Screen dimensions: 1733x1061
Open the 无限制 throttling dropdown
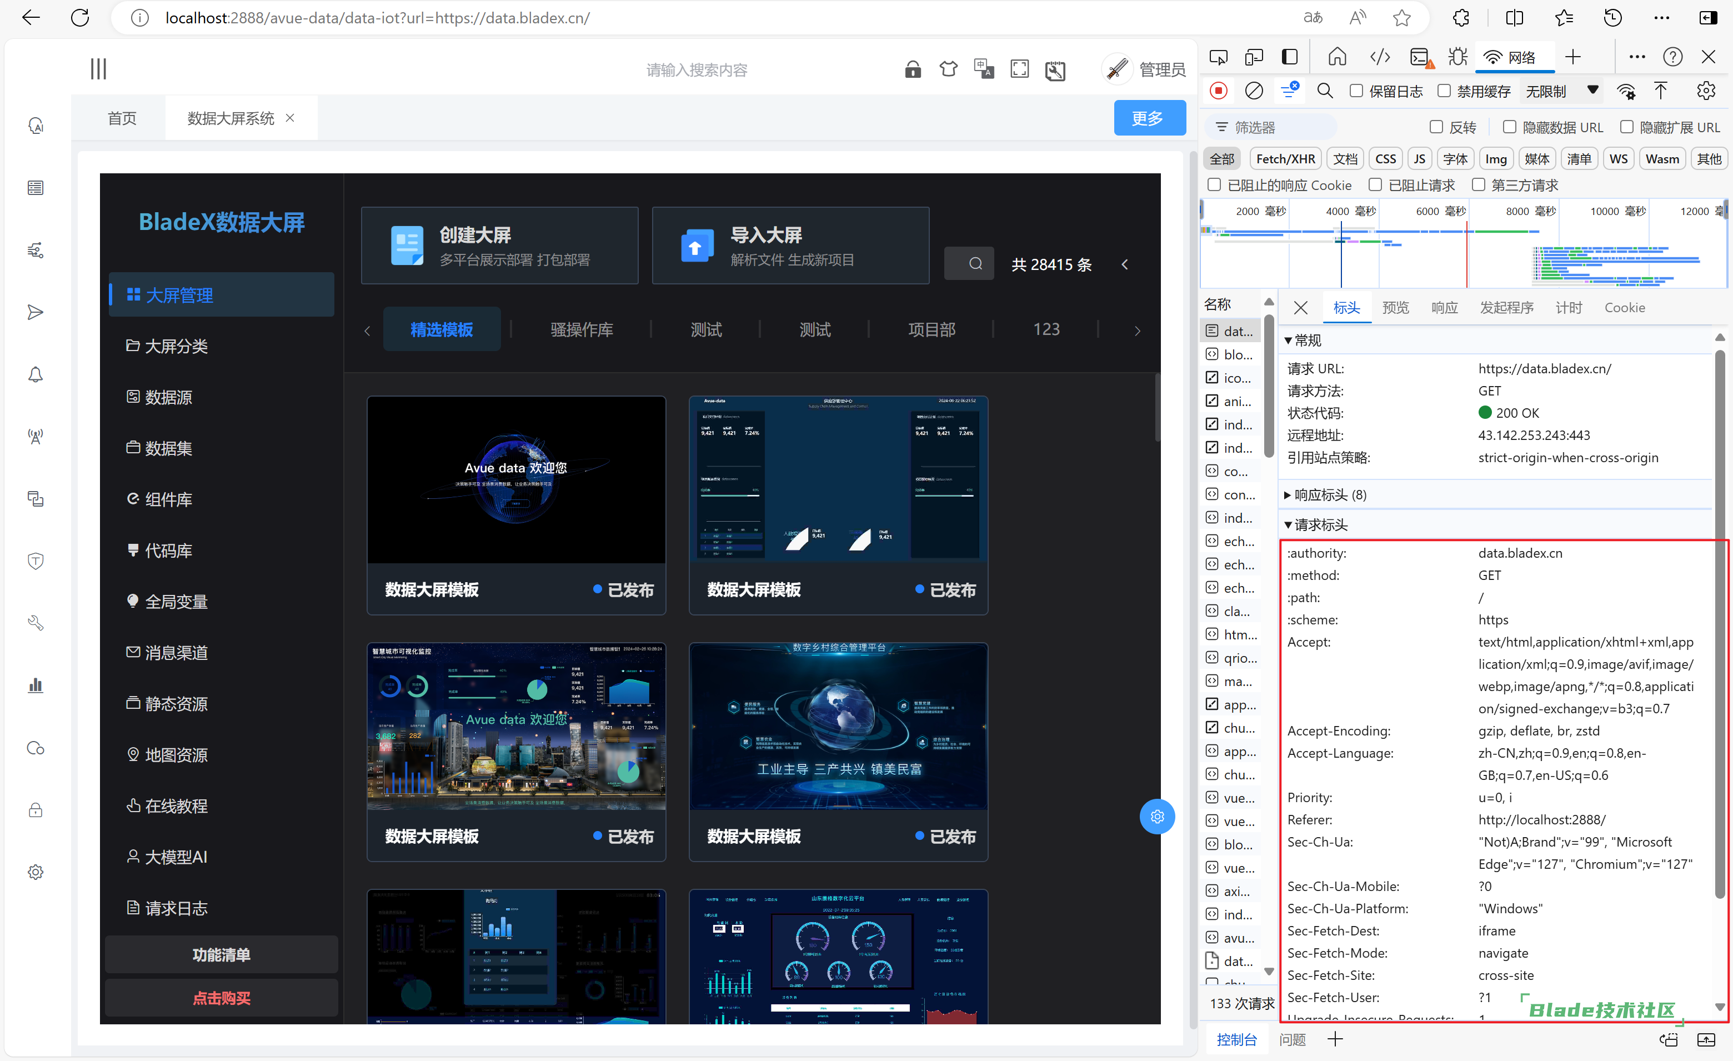(x=1561, y=91)
